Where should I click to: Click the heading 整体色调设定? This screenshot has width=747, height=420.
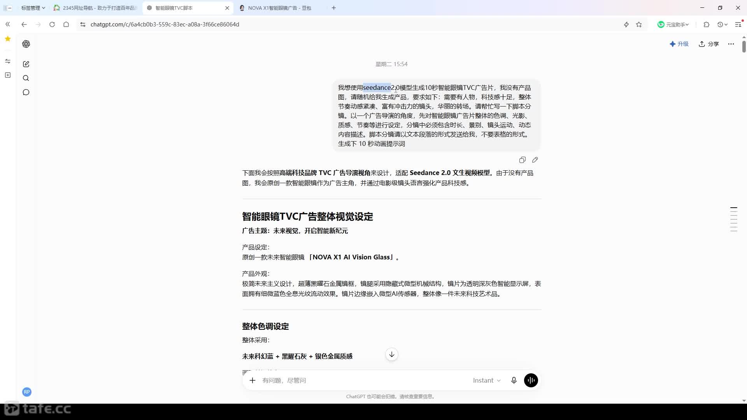(265, 326)
